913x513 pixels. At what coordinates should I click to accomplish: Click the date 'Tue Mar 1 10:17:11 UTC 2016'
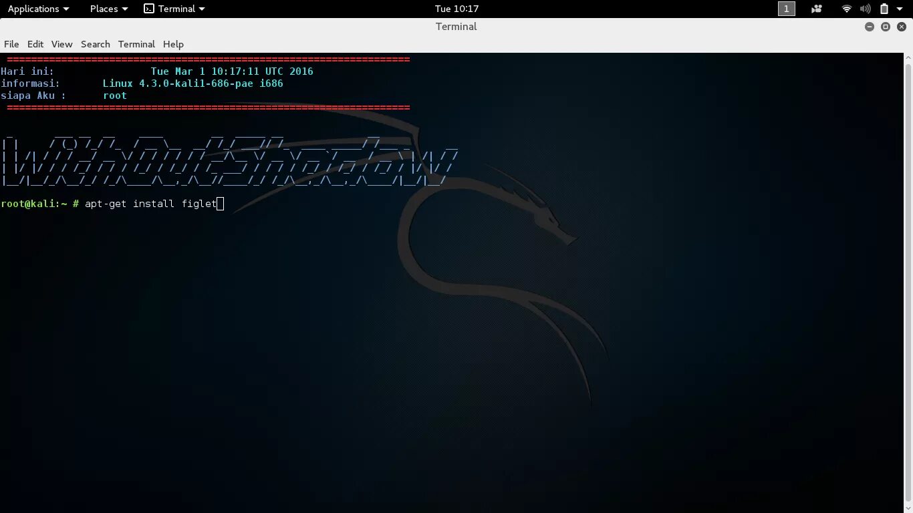pos(232,71)
